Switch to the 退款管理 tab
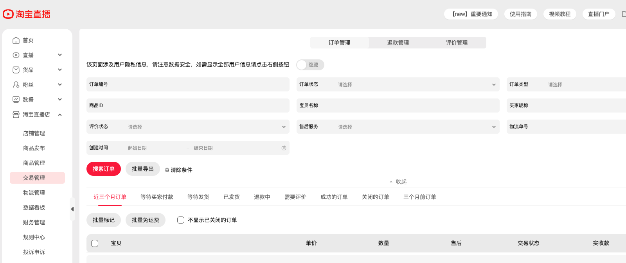This screenshot has width=626, height=263. point(398,43)
